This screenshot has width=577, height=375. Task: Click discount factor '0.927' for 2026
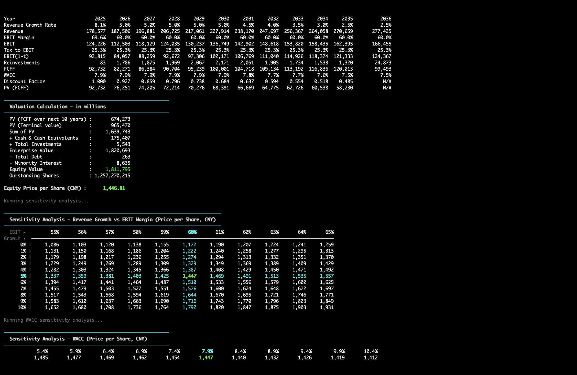coord(123,81)
